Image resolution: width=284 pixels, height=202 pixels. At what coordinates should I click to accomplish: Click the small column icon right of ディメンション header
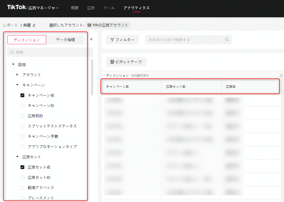[x=281, y=76]
